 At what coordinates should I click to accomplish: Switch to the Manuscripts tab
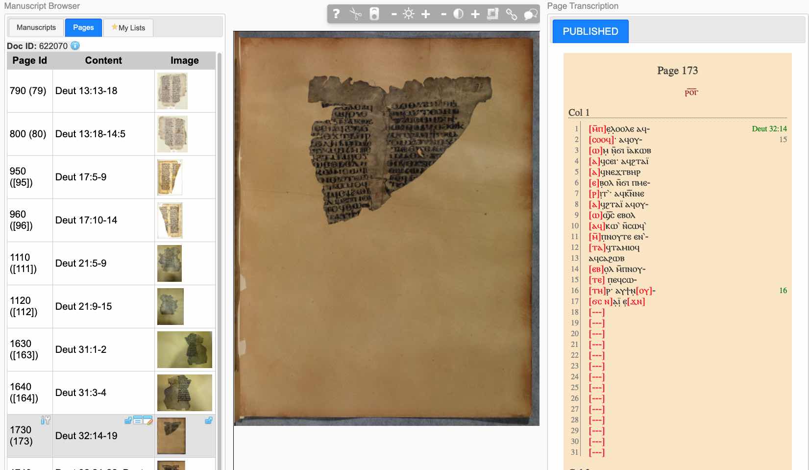pyautogui.click(x=36, y=27)
